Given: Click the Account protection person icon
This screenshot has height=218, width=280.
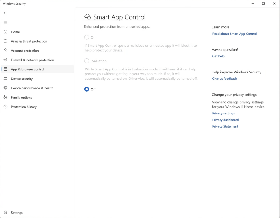Looking at the screenshot, I should click(5, 51).
